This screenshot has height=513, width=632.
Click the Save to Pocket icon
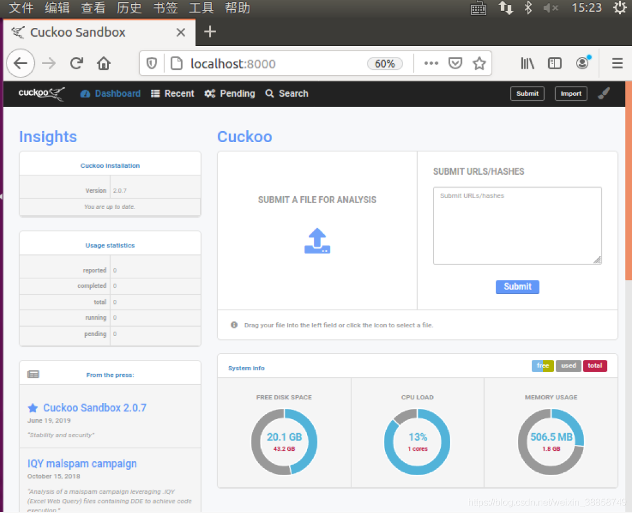click(x=456, y=63)
